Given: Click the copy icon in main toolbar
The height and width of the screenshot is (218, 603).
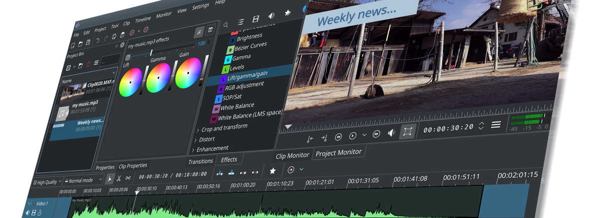Looking at the screenshot, I should coord(114,36).
